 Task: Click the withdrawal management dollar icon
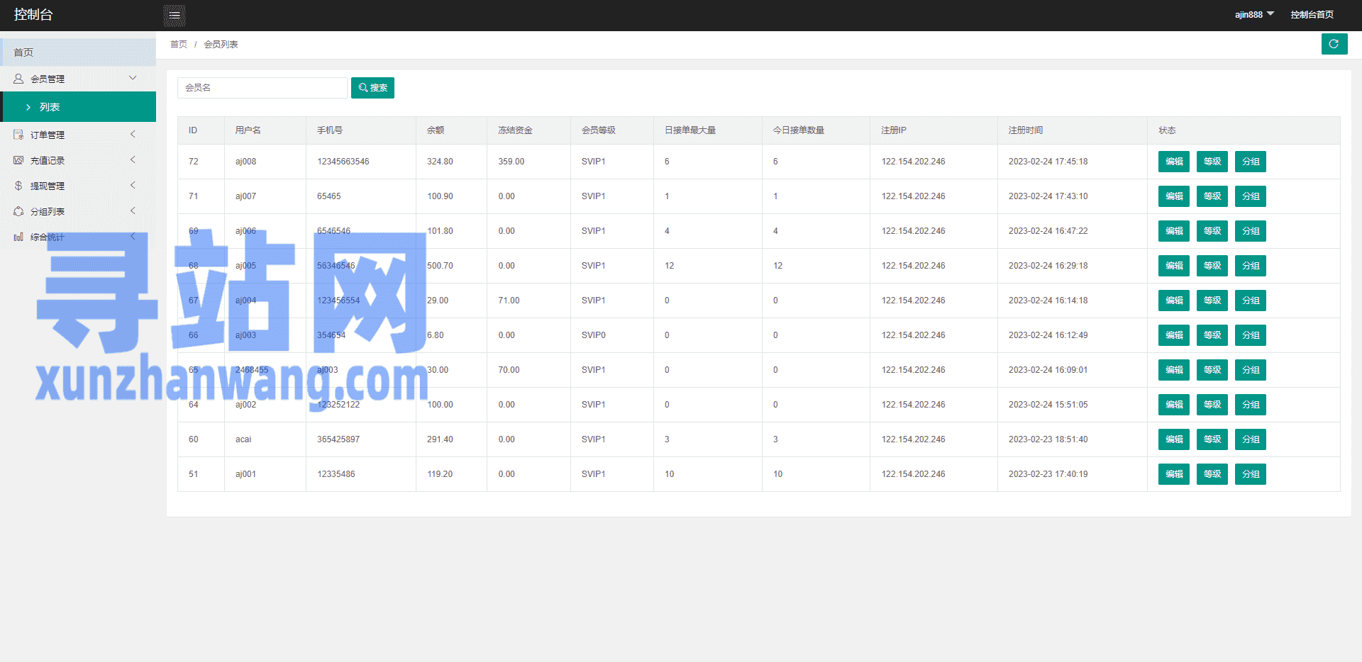[18, 186]
